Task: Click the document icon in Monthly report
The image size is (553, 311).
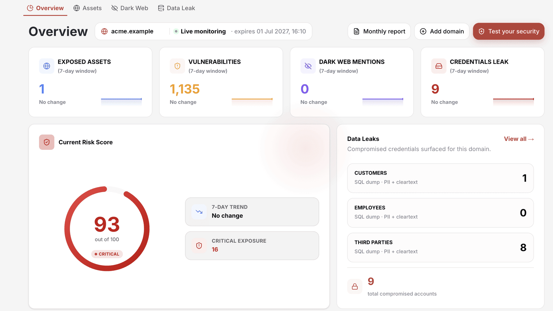Action: (356, 31)
